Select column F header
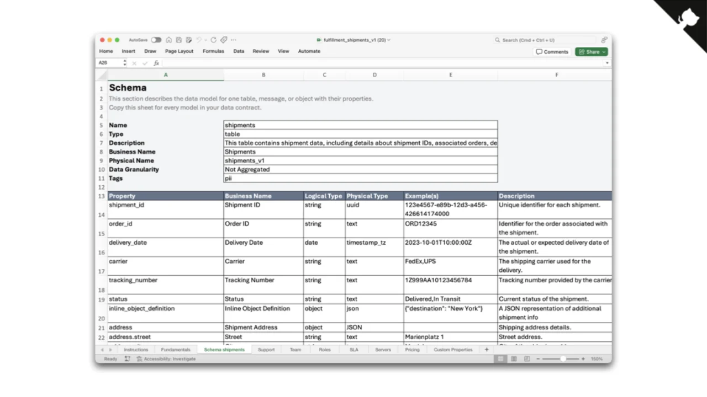Image resolution: width=707 pixels, height=397 pixels. (555, 75)
